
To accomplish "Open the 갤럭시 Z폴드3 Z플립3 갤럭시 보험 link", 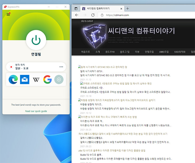I will coord(123,134).
